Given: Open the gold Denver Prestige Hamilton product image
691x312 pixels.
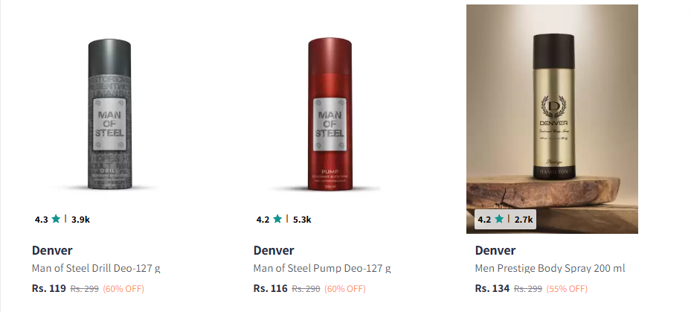Looking at the screenshot, I should [552, 118].
